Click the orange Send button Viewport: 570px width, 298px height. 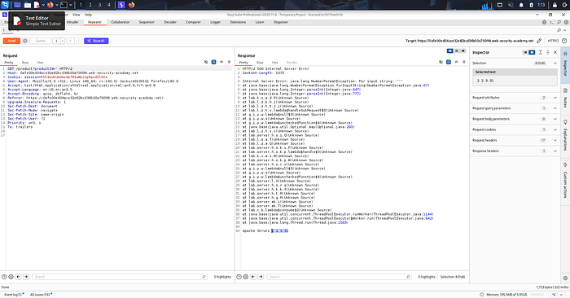[11, 41]
